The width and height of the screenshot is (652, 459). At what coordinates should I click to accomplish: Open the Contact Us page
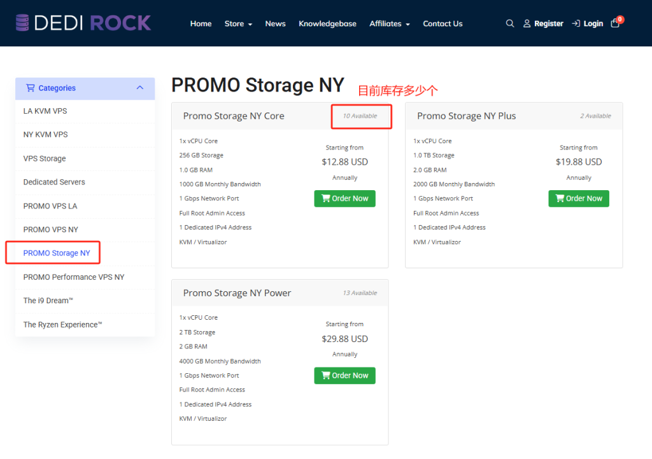pyautogui.click(x=443, y=24)
